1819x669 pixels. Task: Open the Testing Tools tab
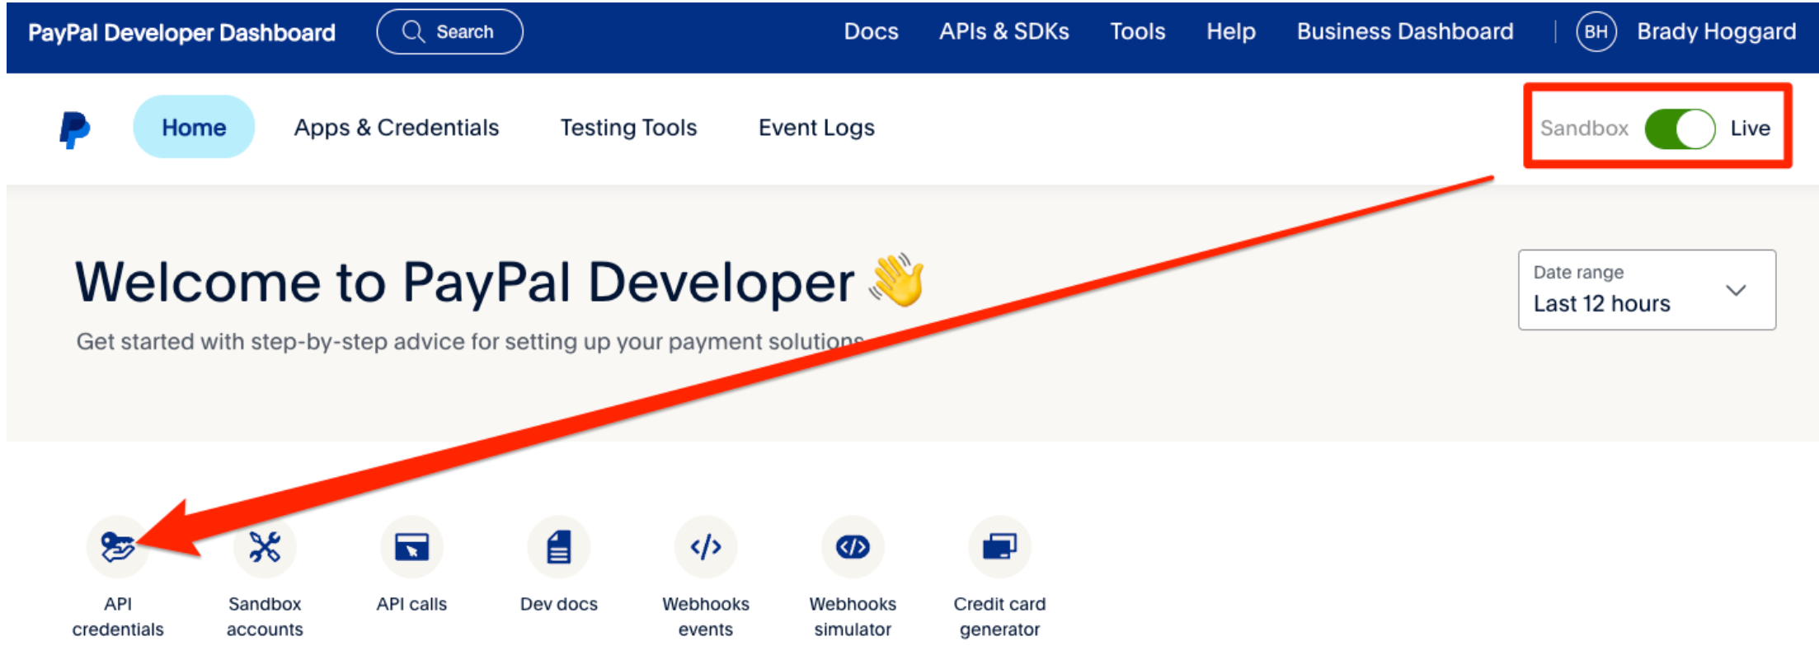[628, 128]
